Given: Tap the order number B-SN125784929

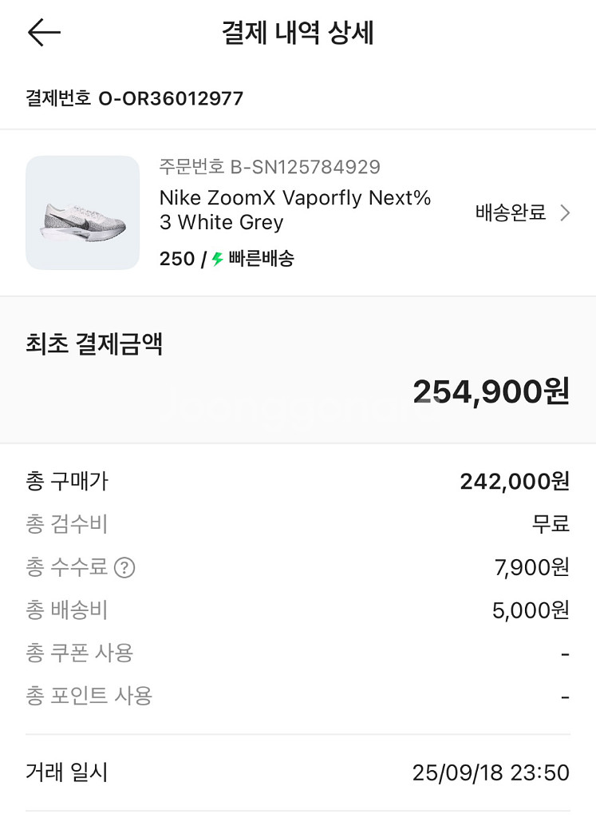Looking at the screenshot, I should pos(270,167).
